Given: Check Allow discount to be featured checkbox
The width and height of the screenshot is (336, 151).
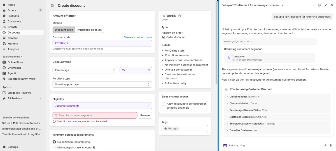Looking at the screenshot, I should point(164,104).
